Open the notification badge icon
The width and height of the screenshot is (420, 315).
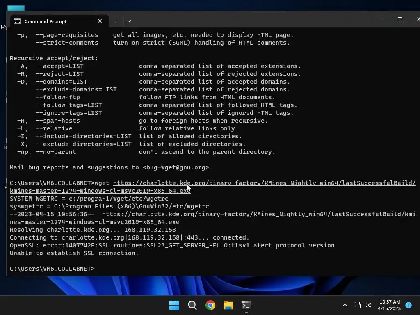click(x=409, y=305)
